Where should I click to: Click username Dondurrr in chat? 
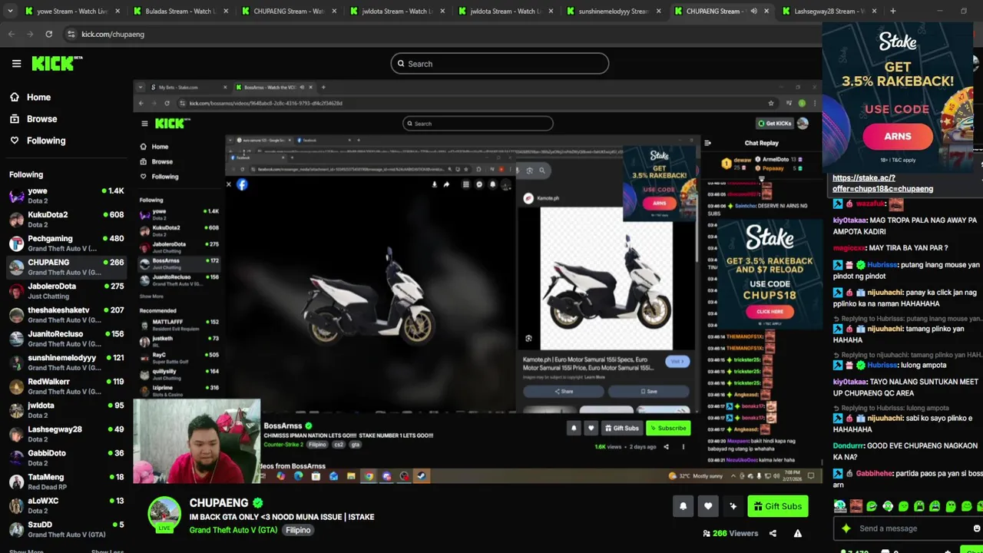(x=849, y=445)
